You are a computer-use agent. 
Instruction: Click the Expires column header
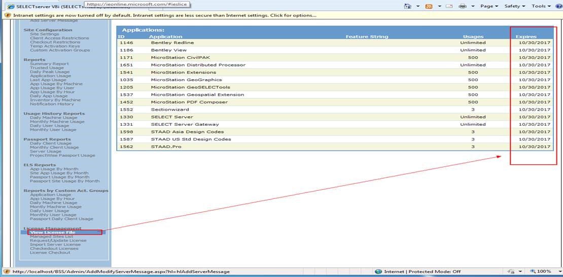point(526,37)
